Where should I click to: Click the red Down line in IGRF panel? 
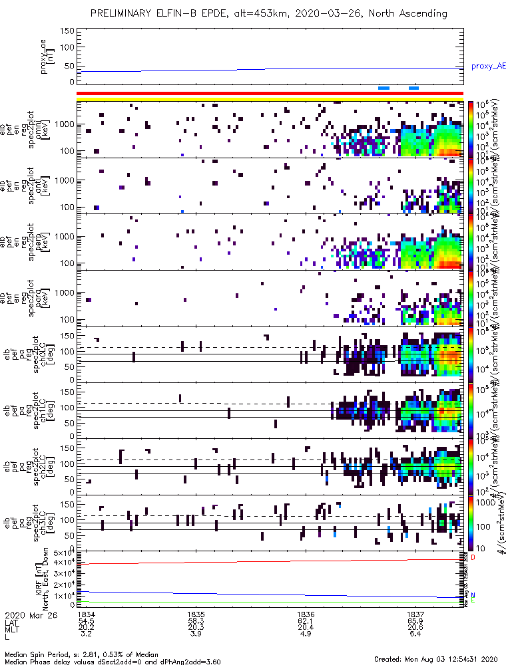pos(270,561)
